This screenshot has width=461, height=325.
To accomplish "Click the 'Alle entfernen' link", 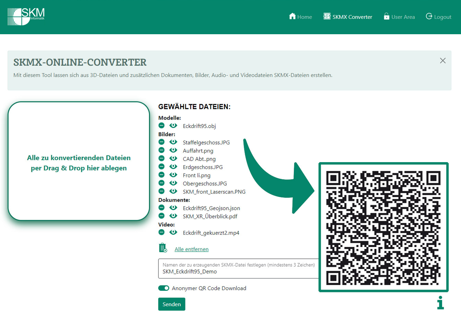I will click(192, 249).
